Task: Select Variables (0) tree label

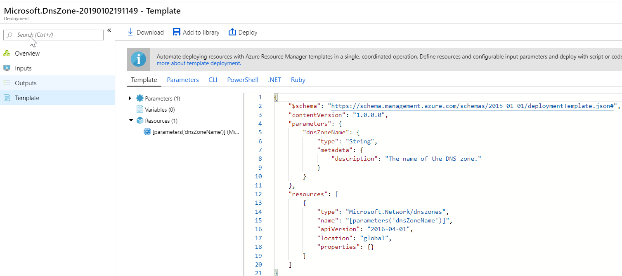Action: click(x=160, y=110)
